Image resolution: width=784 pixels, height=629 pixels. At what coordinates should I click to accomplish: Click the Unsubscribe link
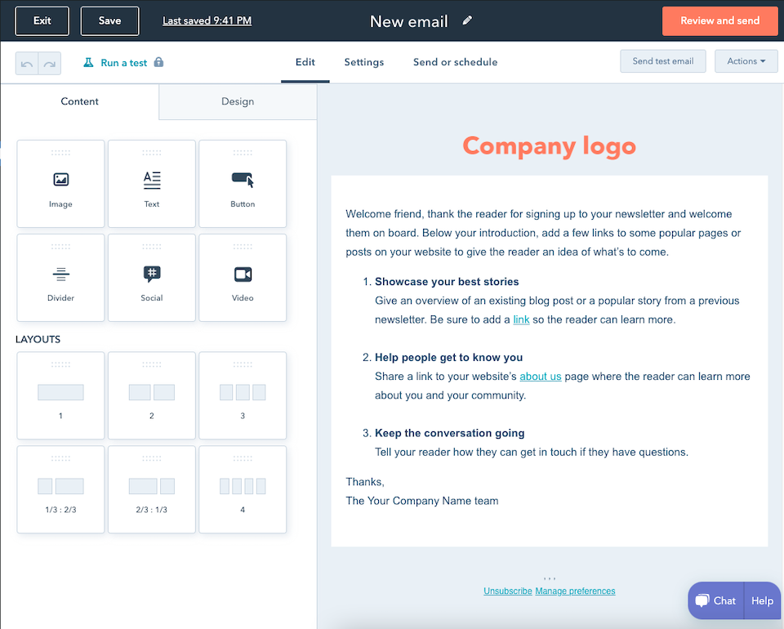(507, 591)
